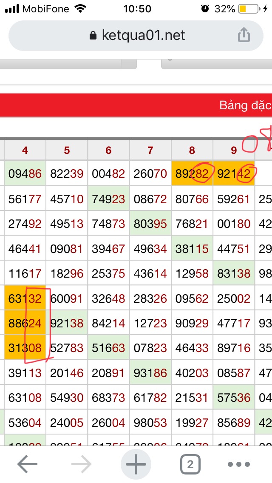Tap the back arrow in bottom toolbar
The image size is (272, 483).
pos(28,465)
